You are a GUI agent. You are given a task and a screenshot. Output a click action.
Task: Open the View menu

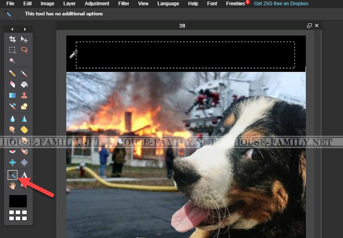143,3
